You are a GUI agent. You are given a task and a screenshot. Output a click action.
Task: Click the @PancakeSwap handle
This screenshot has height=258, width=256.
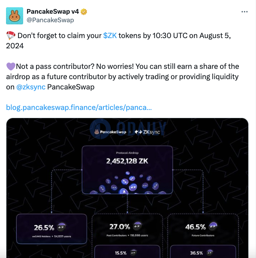tap(50, 20)
